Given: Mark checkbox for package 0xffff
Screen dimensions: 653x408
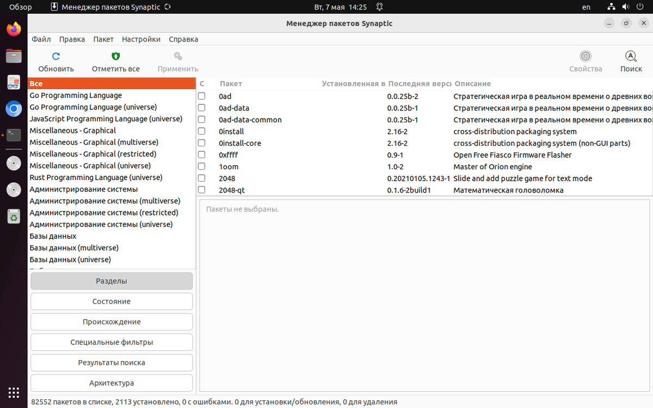Looking at the screenshot, I should pyautogui.click(x=202, y=155).
